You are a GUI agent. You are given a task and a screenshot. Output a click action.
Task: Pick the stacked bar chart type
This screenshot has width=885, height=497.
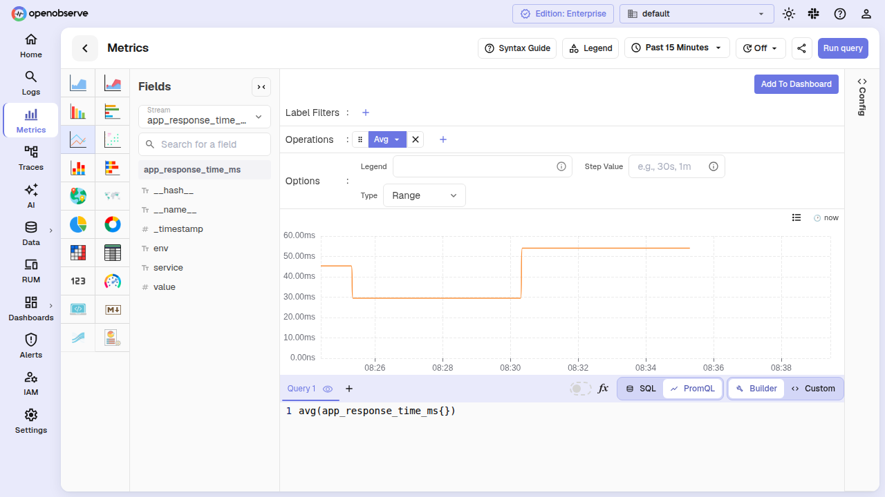(78, 168)
